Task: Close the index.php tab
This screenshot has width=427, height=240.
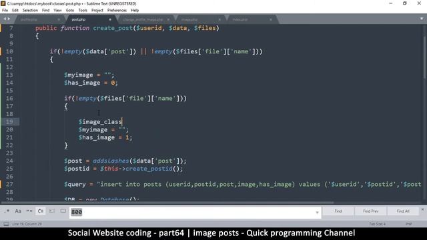Action: (271, 19)
